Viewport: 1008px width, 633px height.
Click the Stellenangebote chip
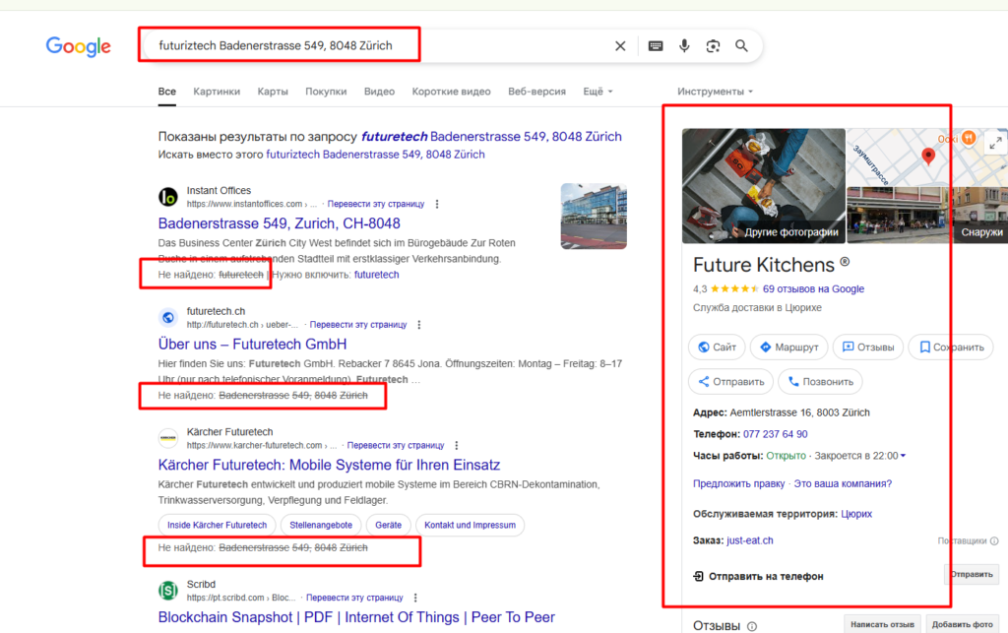pos(321,525)
